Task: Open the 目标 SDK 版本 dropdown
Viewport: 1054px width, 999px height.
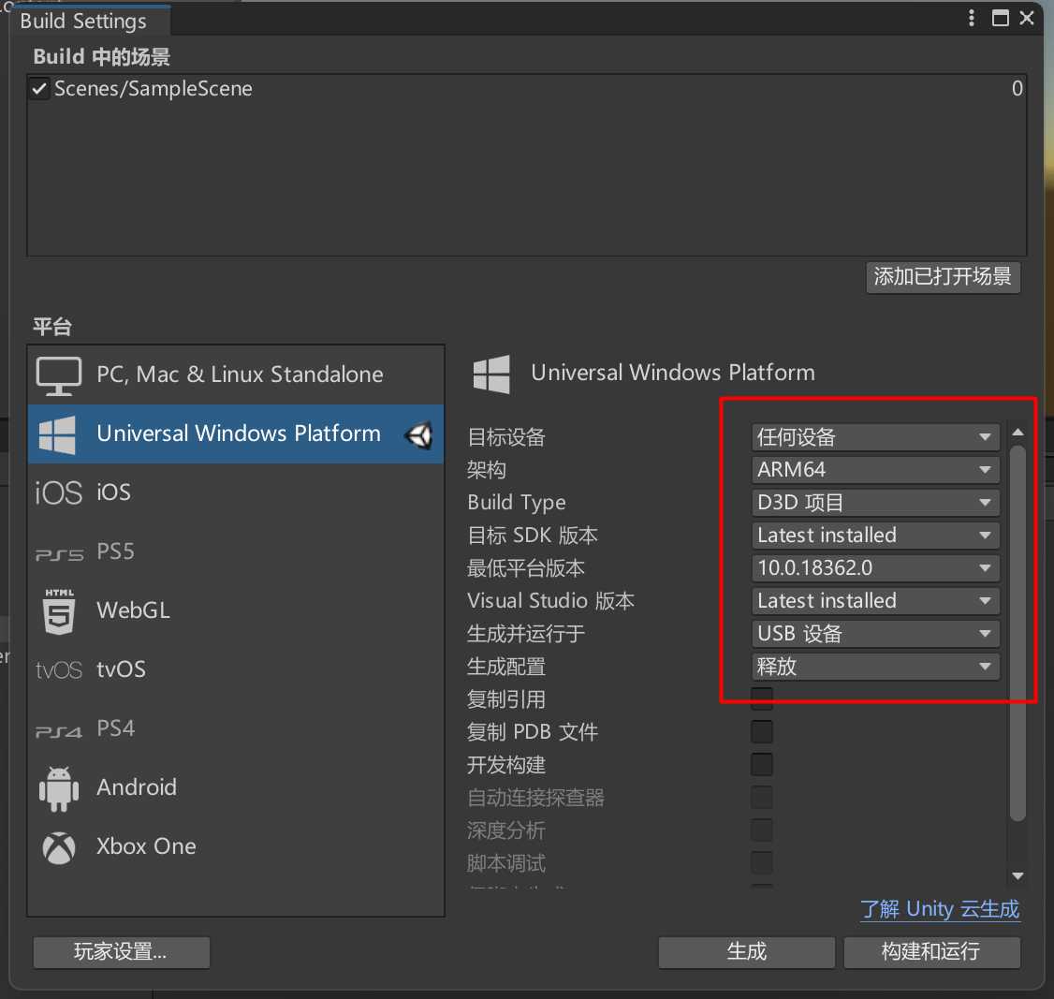Action: pyautogui.click(x=875, y=536)
